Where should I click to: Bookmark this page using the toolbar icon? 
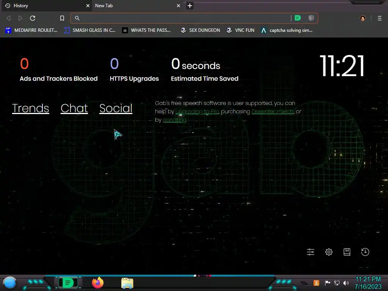[62, 18]
